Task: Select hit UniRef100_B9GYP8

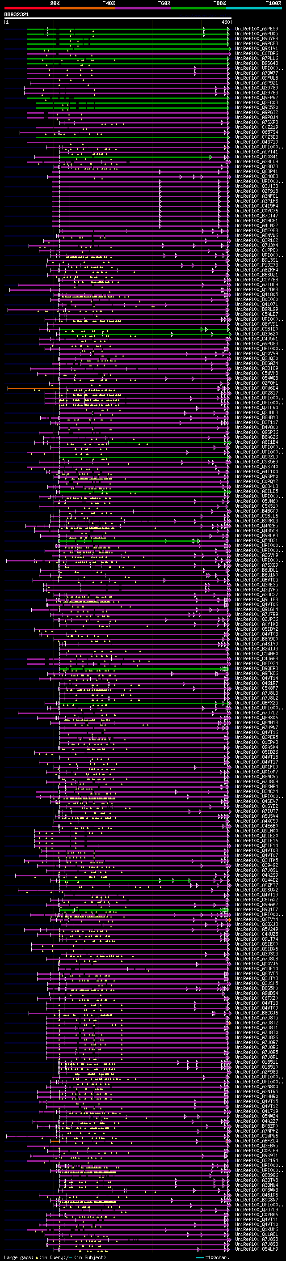Action: 257,38
